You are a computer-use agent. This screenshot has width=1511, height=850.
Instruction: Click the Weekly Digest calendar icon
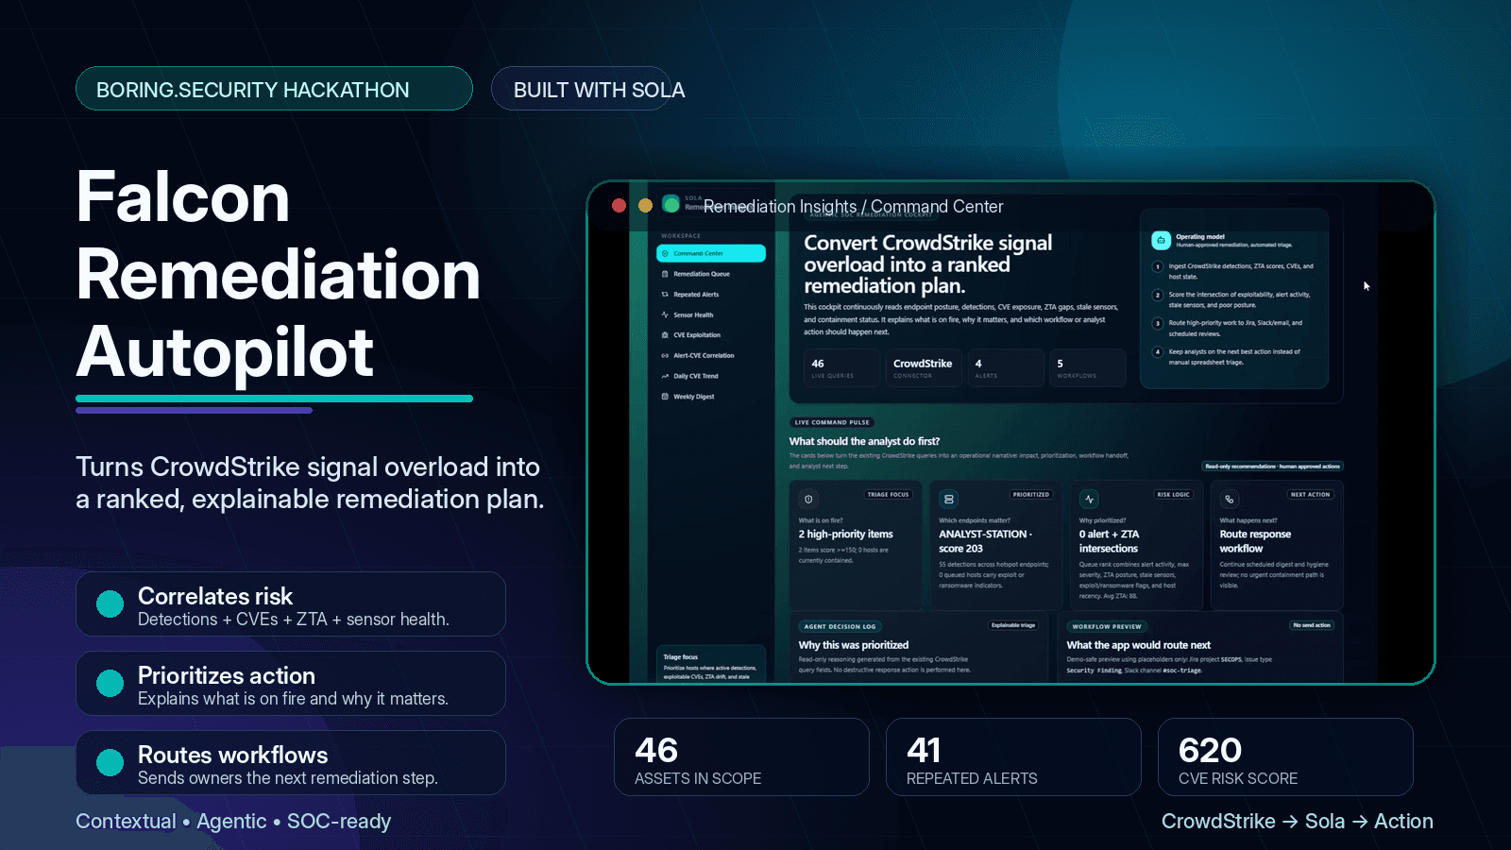pyautogui.click(x=665, y=397)
